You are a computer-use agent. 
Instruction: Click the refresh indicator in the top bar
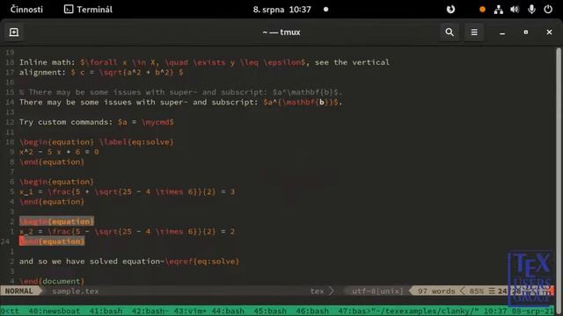pos(450,10)
